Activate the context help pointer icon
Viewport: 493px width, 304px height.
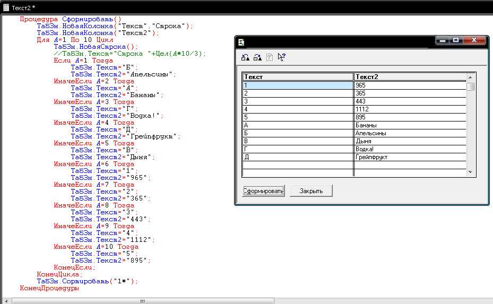(281, 57)
